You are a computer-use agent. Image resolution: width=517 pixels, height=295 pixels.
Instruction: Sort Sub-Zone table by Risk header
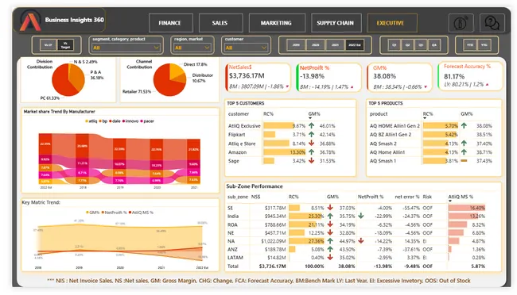427,197
